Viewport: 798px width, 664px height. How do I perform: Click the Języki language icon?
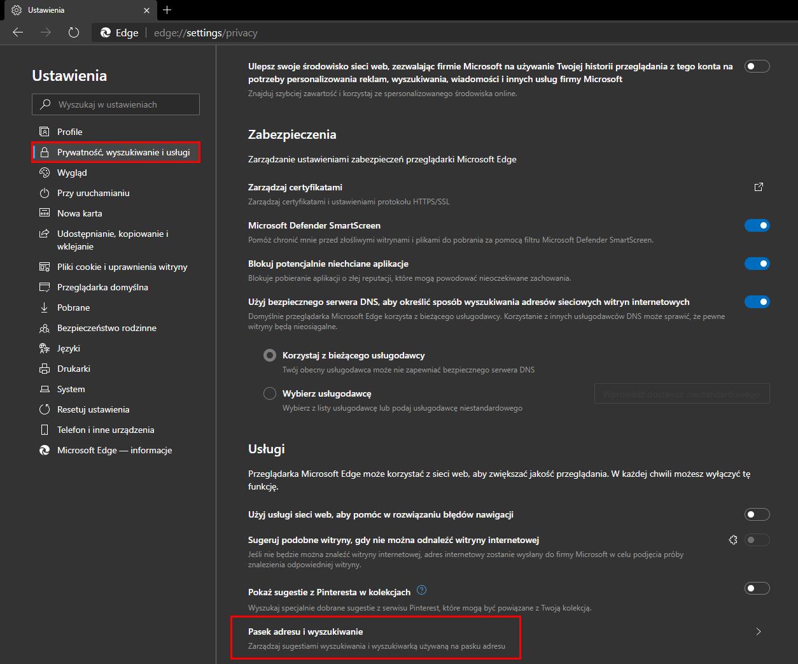pyautogui.click(x=45, y=348)
